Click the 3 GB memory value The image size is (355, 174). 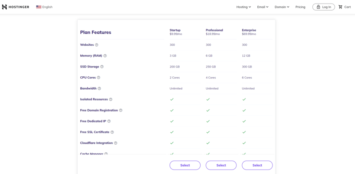click(174, 56)
